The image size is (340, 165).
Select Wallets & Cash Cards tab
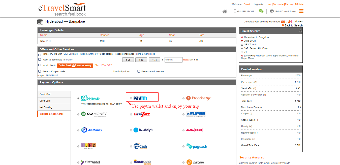click(x=54, y=114)
